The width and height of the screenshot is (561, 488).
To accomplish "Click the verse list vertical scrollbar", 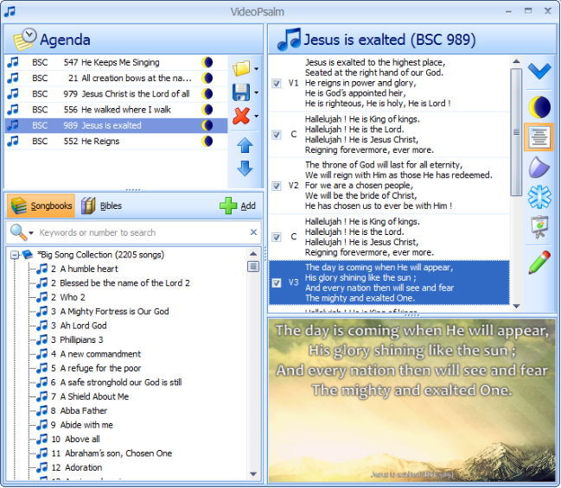I will tap(516, 173).
